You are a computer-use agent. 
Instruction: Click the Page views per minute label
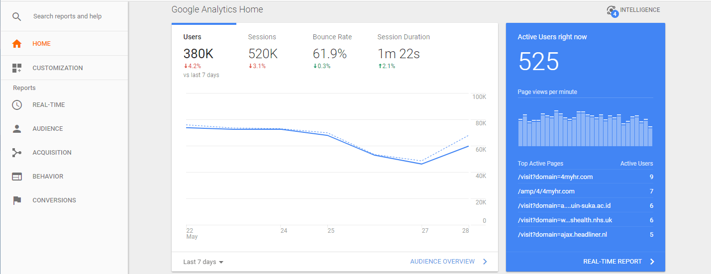[x=547, y=92]
